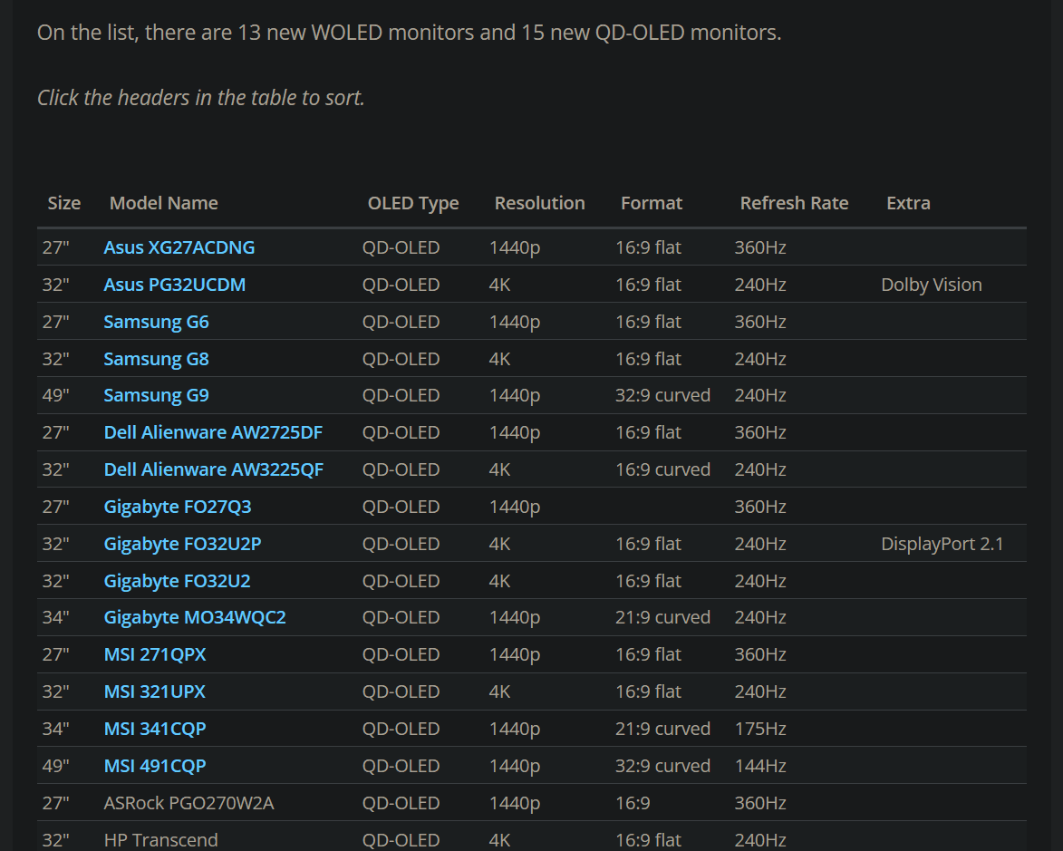
Task: Sort the table by Model Name header
Action: 163,203
